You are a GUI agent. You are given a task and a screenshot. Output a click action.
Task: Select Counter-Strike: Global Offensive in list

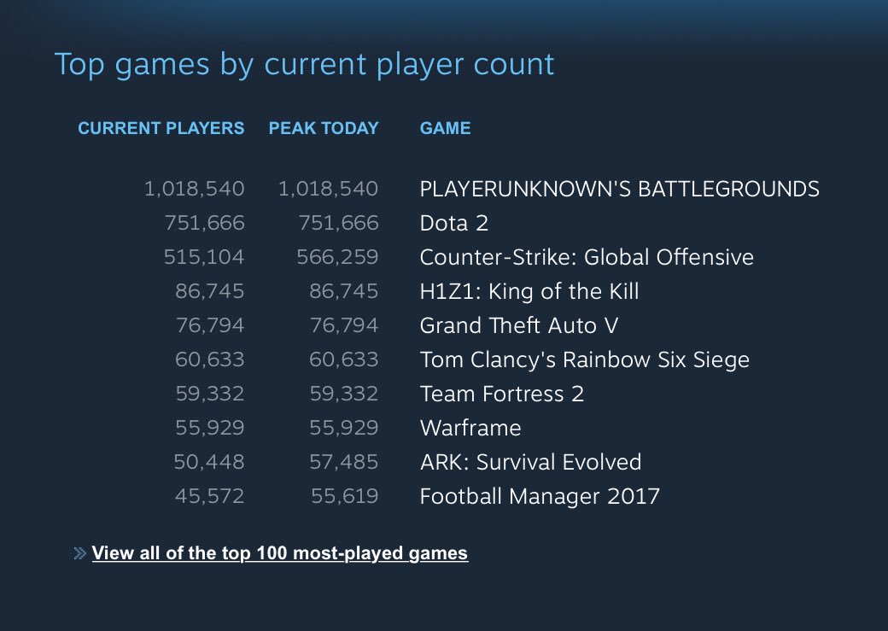[x=587, y=257]
